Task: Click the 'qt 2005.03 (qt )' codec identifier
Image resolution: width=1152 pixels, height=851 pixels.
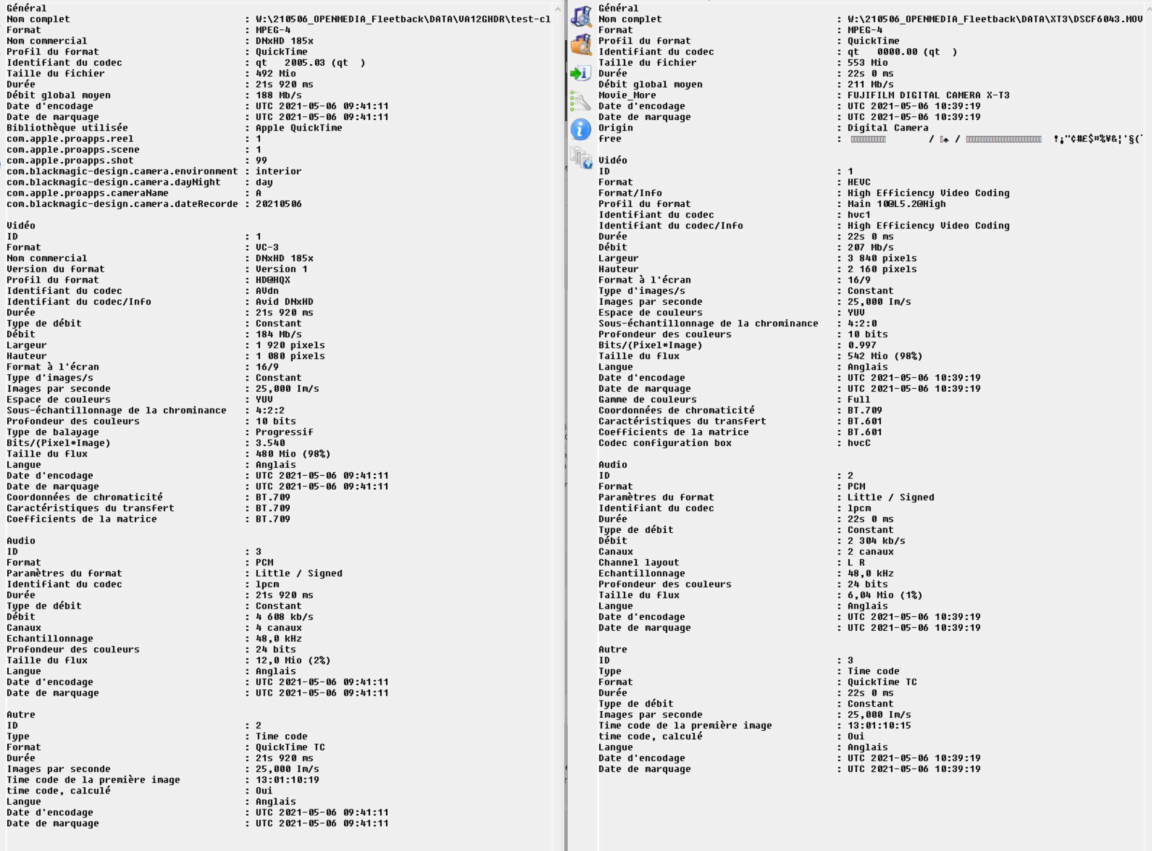Action: (x=310, y=63)
